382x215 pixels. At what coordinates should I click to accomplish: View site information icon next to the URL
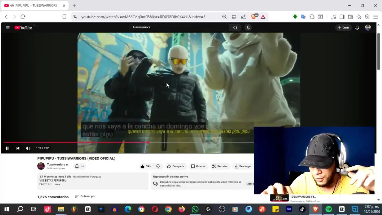(75, 17)
